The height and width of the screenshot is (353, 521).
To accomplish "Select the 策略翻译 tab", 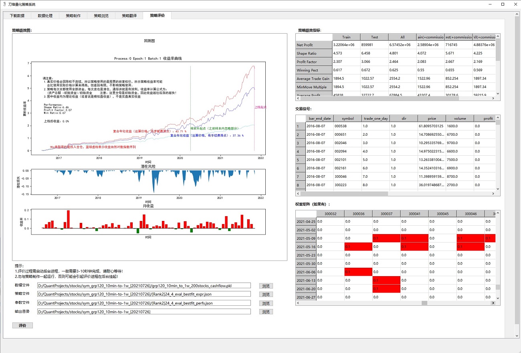I will click(x=129, y=16).
